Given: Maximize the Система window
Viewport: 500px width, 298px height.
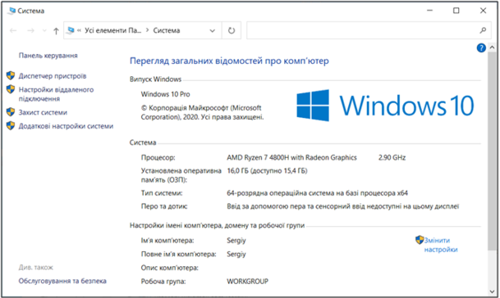Looking at the screenshot, I should pos(456,11).
